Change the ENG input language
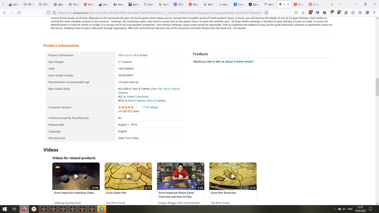 [350, 209]
